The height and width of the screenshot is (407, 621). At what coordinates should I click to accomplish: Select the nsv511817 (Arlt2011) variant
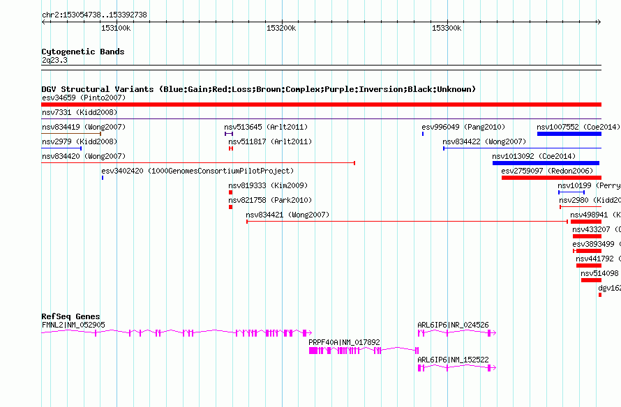pyautogui.click(x=231, y=148)
